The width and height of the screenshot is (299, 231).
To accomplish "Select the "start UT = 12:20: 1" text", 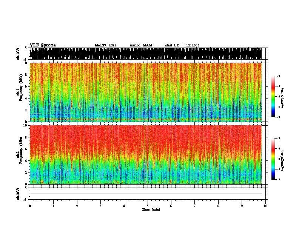I will click(182, 45).
